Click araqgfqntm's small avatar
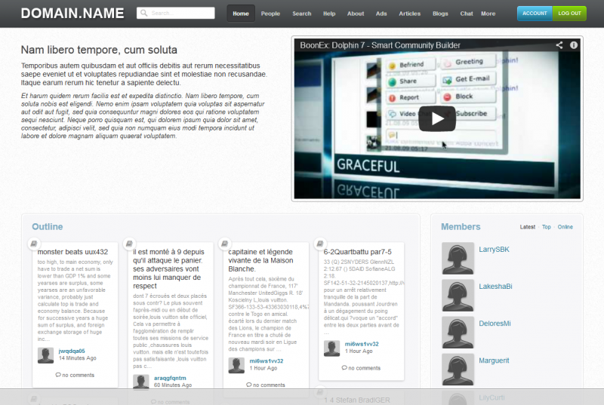 click(140, 382)
